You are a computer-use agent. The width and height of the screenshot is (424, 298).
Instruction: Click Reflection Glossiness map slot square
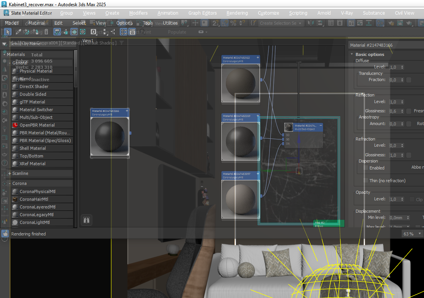coord(409,111)
